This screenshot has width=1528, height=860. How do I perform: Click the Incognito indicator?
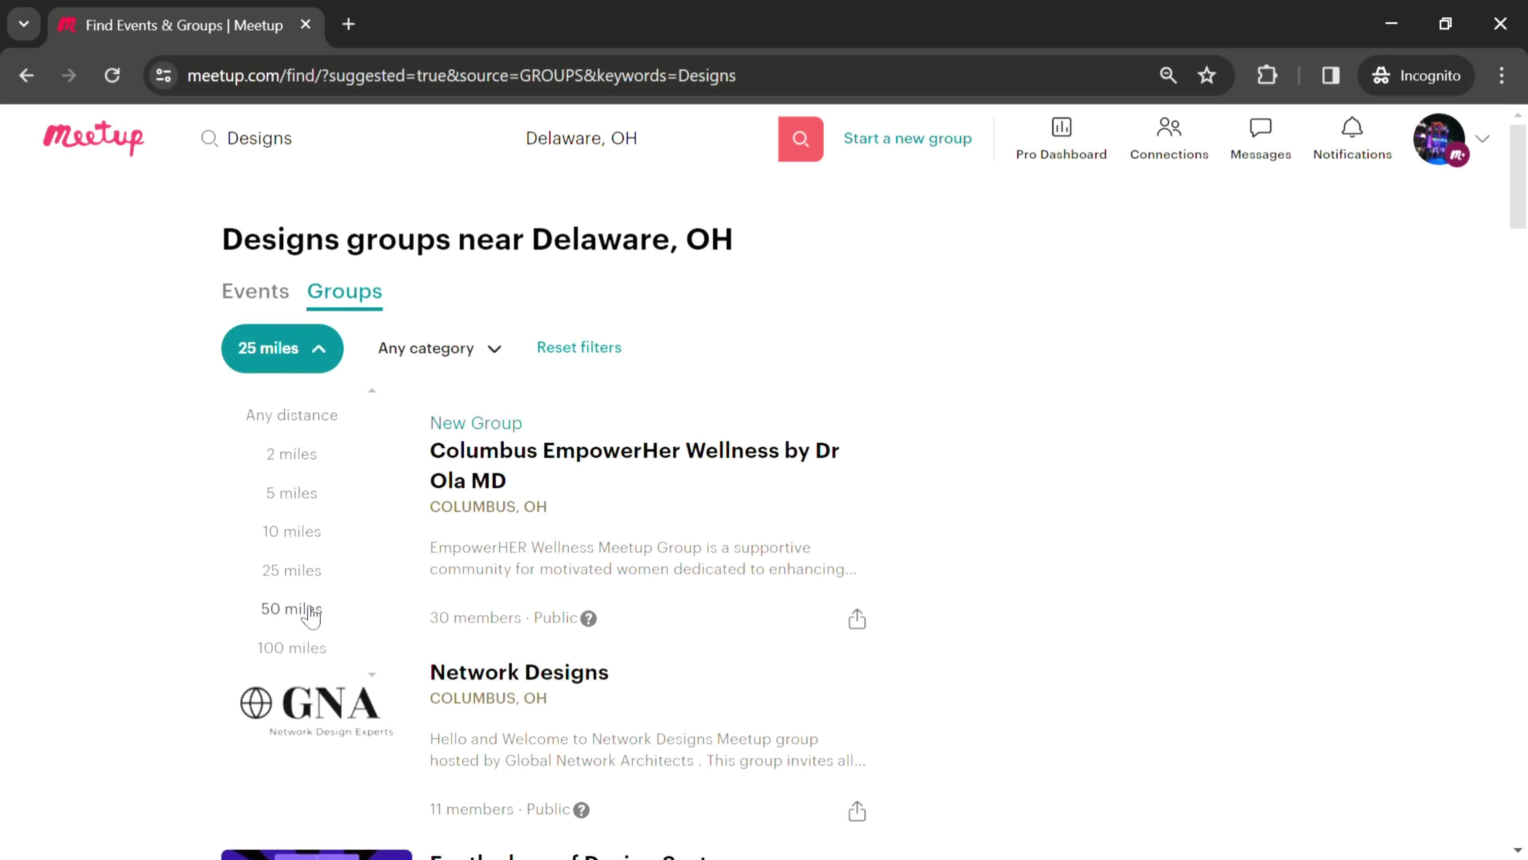click(1416, 75)
